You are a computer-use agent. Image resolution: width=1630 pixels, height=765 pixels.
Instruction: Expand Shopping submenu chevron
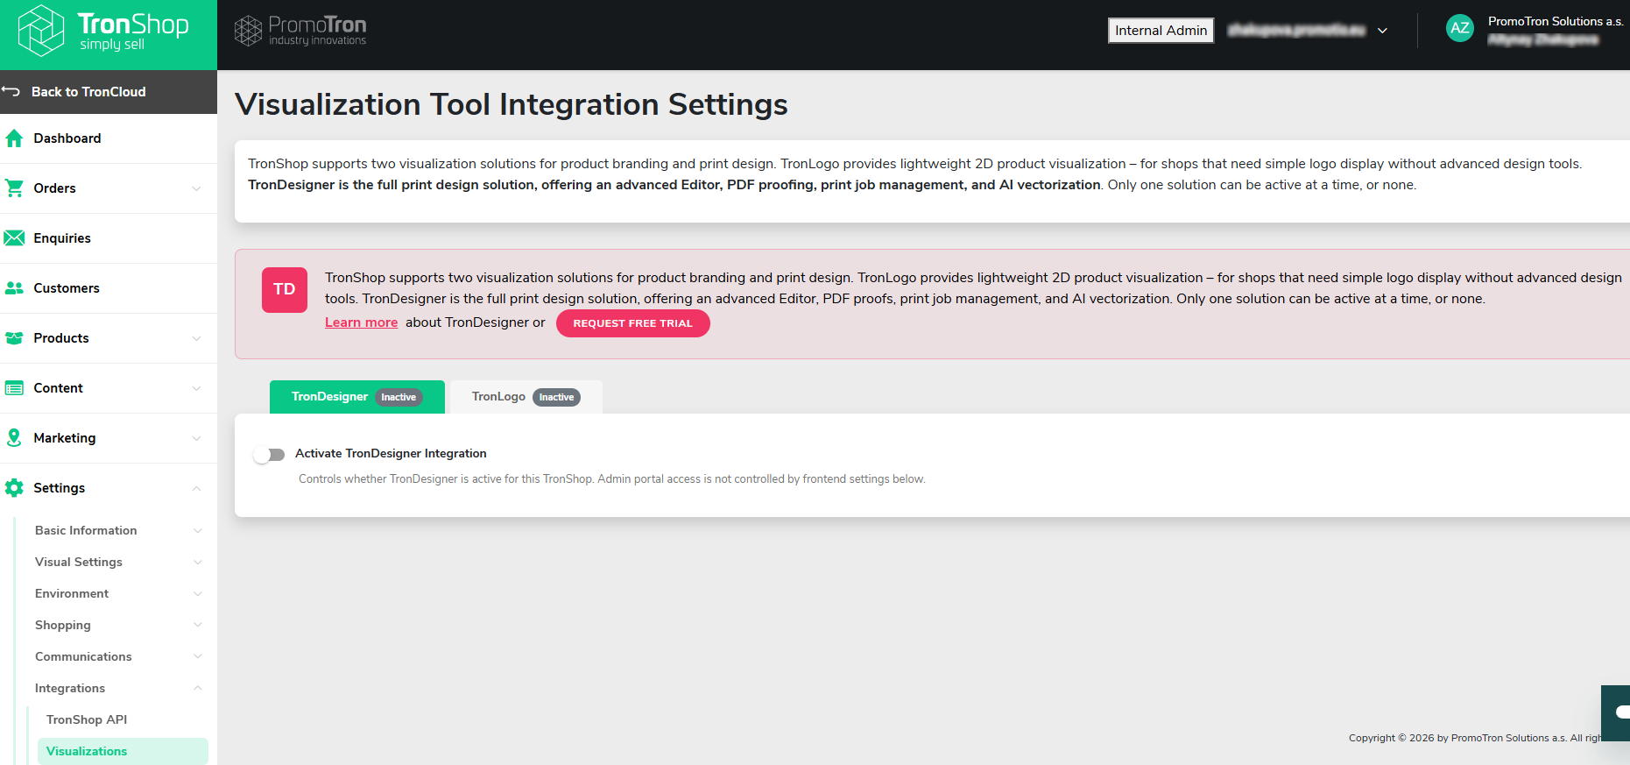[198, 625]
